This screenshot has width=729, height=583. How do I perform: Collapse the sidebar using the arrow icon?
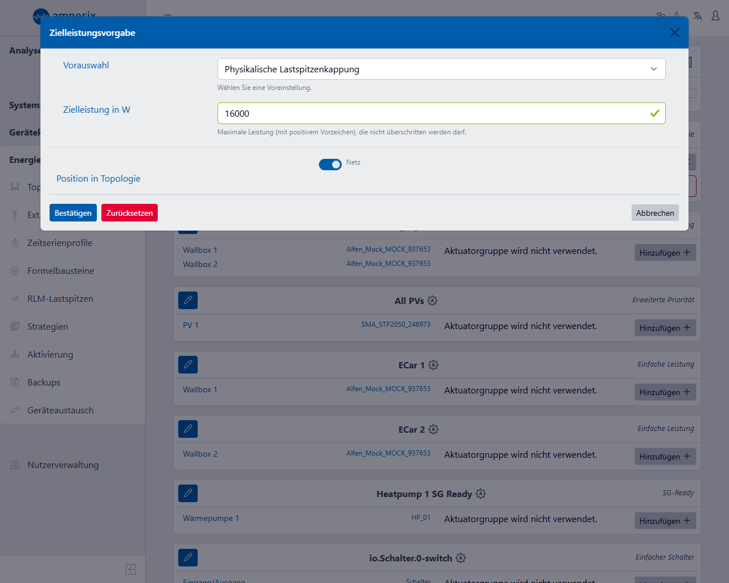pos(130,569)
